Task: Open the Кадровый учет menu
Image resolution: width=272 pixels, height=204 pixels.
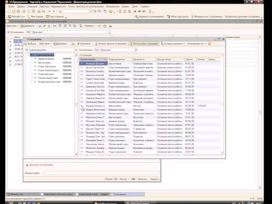Action: click(x=58, y=6)
